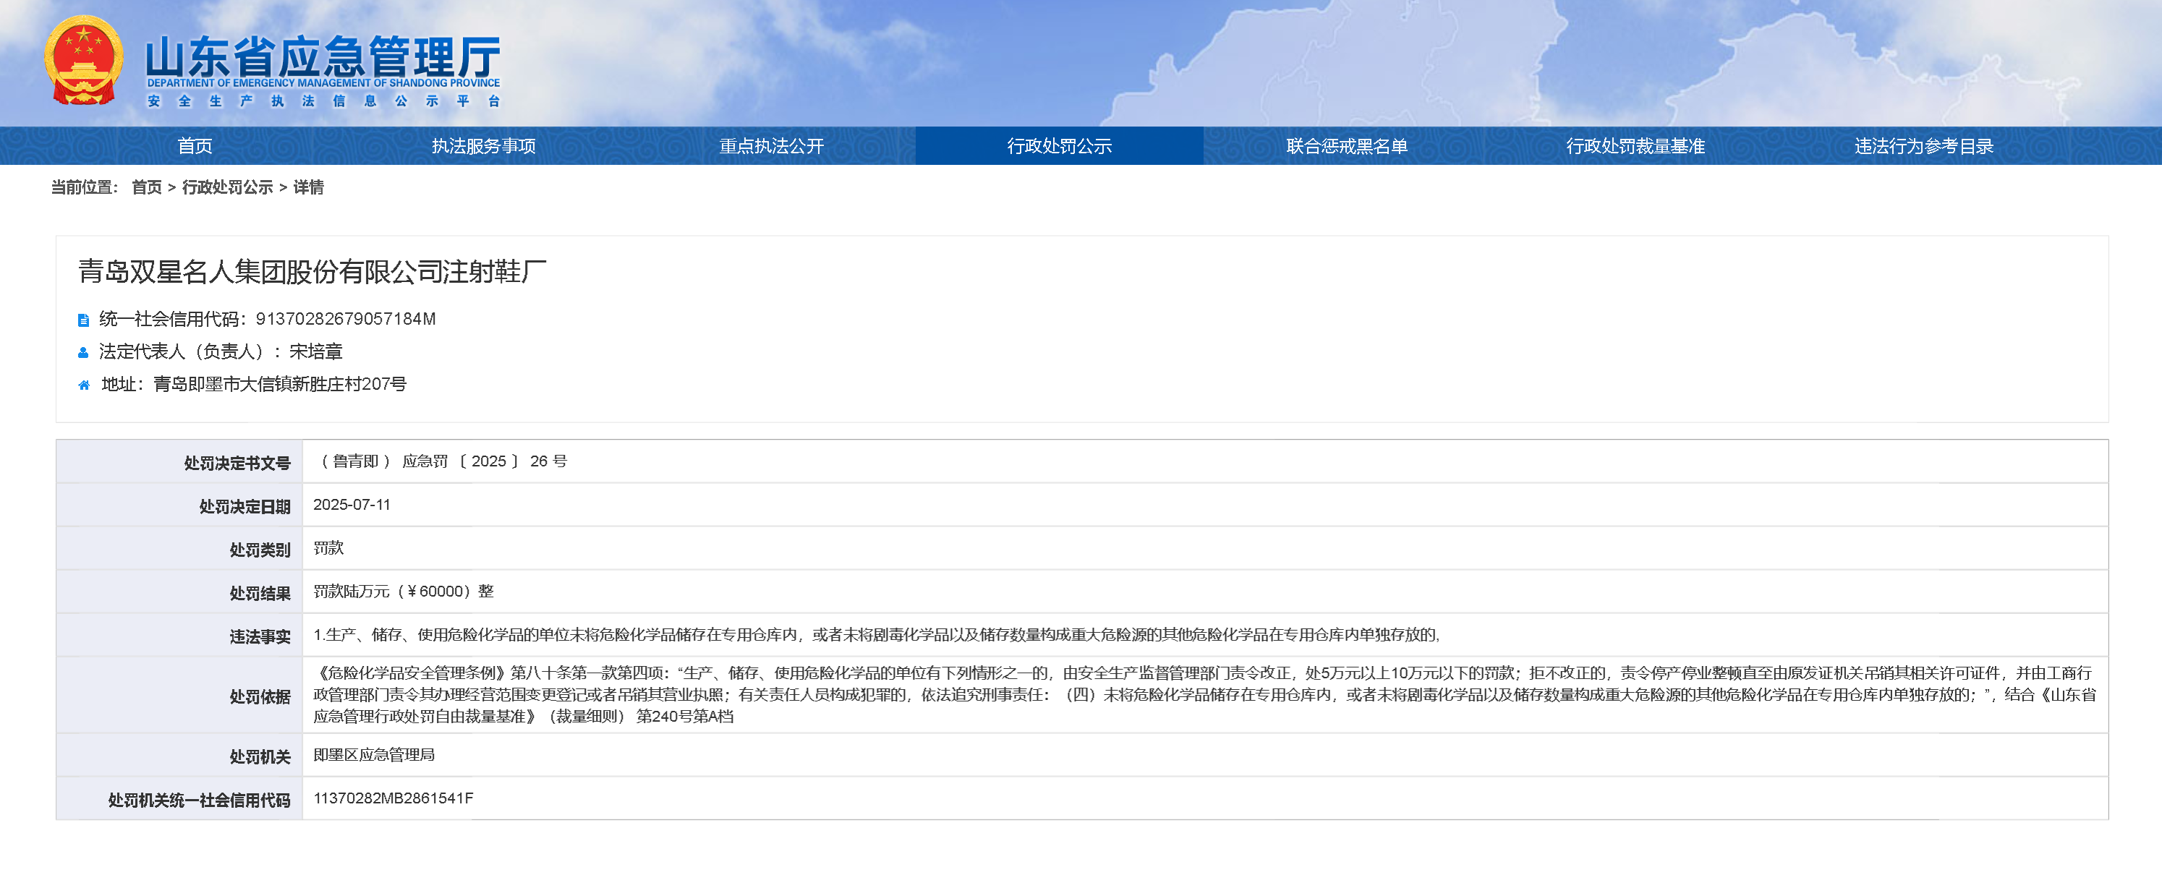Click the penalty type value 罚款
The height and width of the screenshot is (875, 2162).
pos(328,548)
